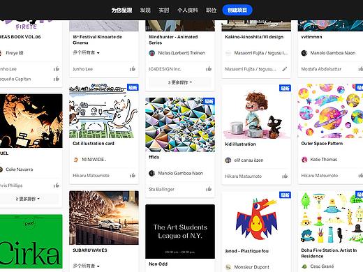Open the Janod - Plastique fou title
This screenshot has width=363, height=272.
pos(246,251)
